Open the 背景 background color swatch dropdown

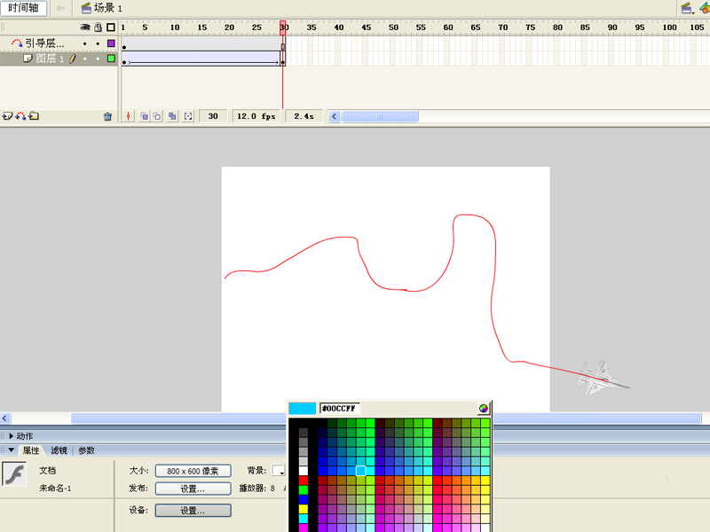[x=278, y=471]
